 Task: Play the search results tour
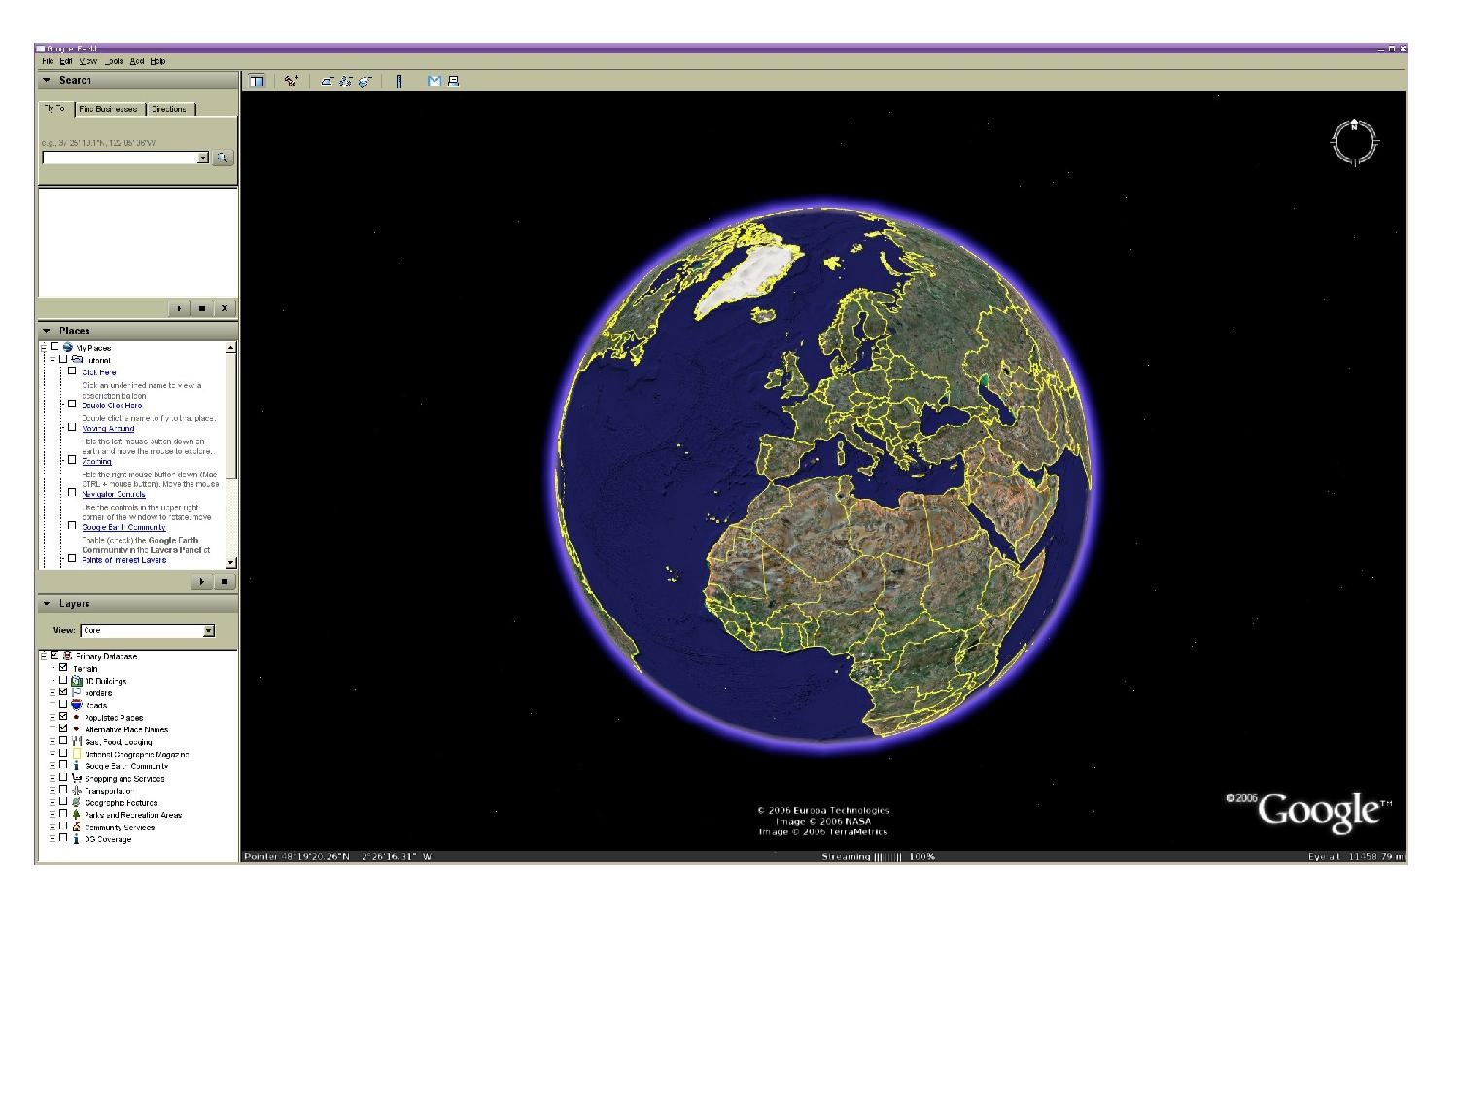pos(180,308)
